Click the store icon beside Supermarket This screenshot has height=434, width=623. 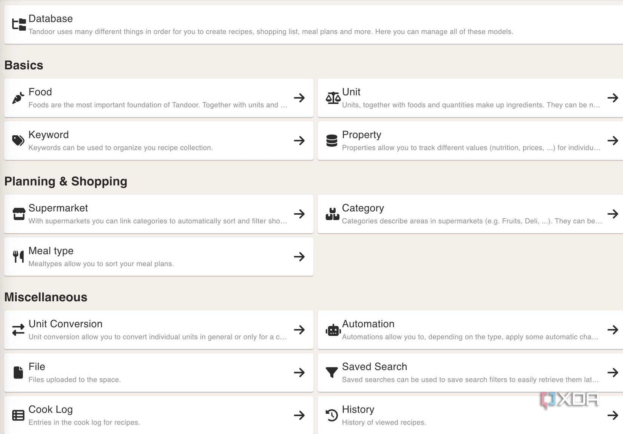[19, 214]
